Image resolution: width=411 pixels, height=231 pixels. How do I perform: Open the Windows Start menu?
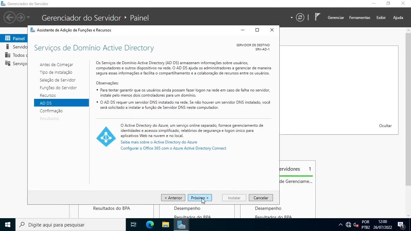(x=7, y=225)
